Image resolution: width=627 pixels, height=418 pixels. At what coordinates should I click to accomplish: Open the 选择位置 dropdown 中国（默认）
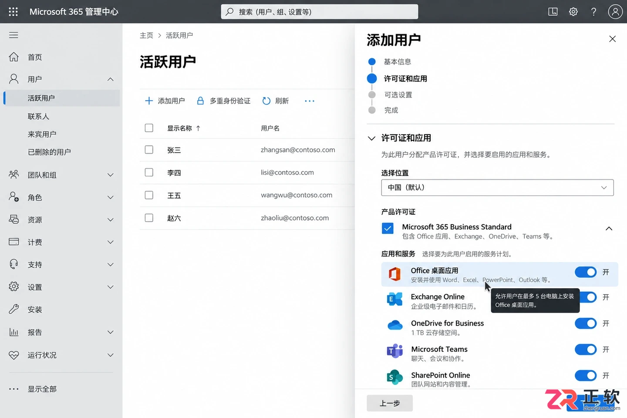click(497, 188)
